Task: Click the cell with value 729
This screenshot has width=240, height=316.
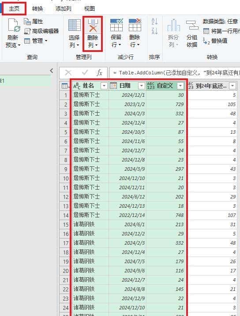Action: (165, 104)
